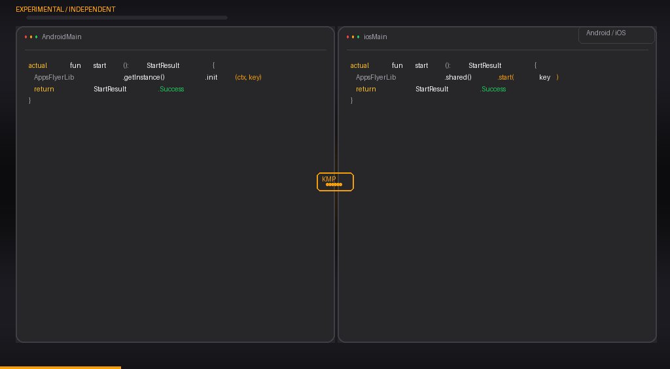This screenshot has height=369, width=670.
Task: Click the AndroidMain window title
Action: (62, 37)
